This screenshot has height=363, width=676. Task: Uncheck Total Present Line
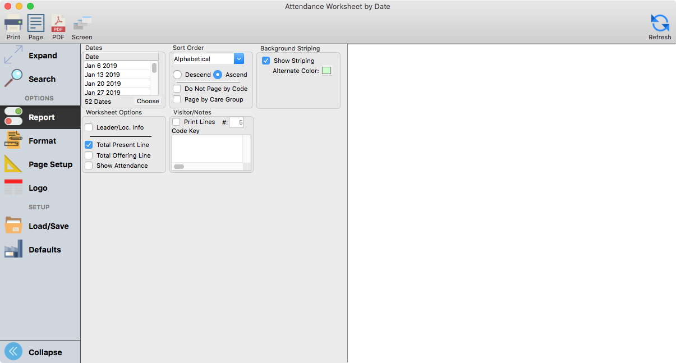click(x=89, y=145)
